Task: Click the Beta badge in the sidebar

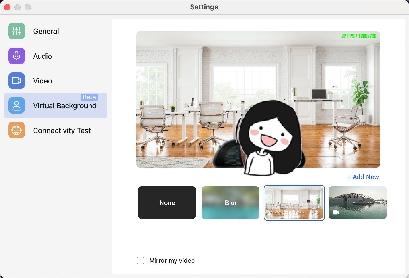Action: (x=89, y=97)
